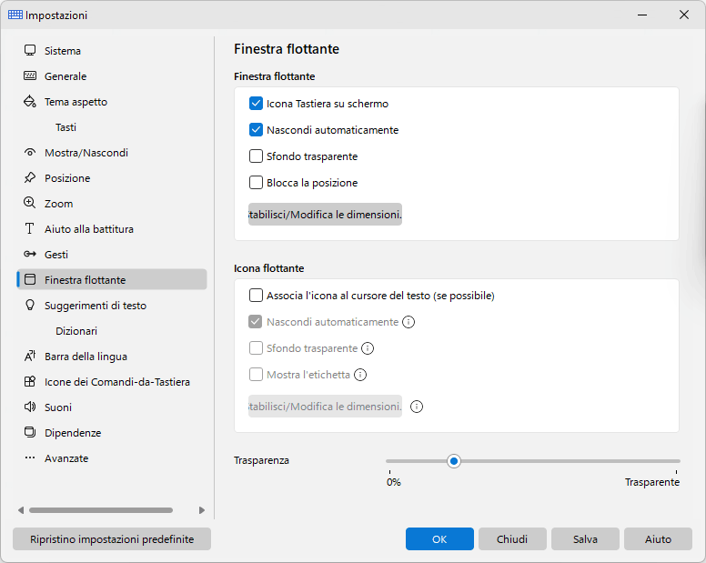Uncheck Icona Tastiera su schermo
Viewport: 706px width, 563px height.
[256, 104]
